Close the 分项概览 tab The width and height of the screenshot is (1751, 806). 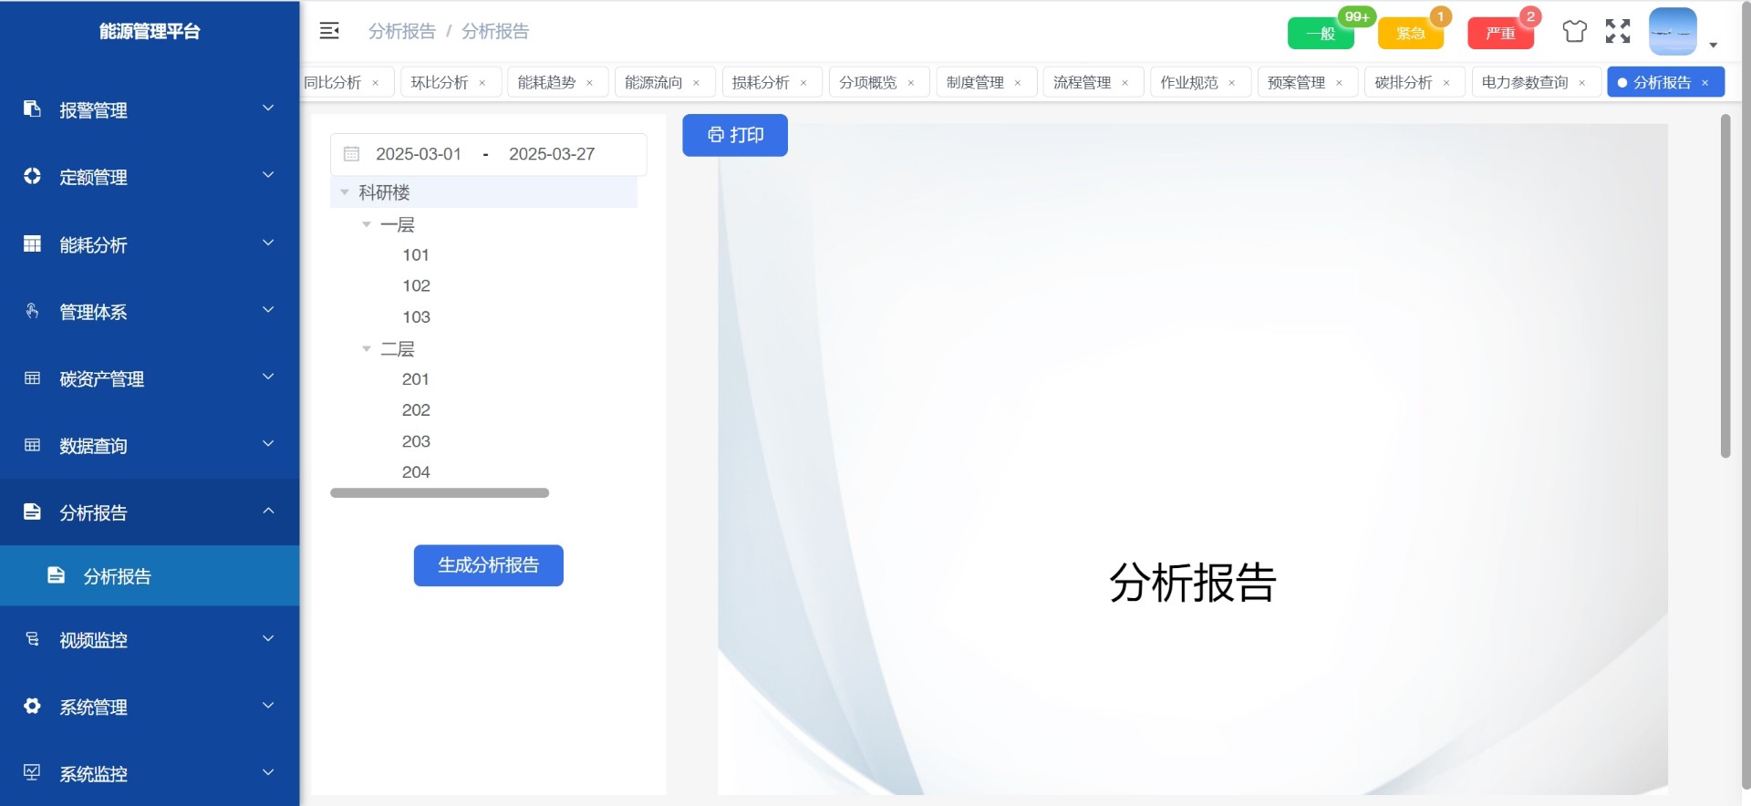click(910, 83)
